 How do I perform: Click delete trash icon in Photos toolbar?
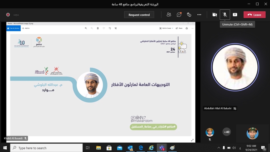click(98, 28)
